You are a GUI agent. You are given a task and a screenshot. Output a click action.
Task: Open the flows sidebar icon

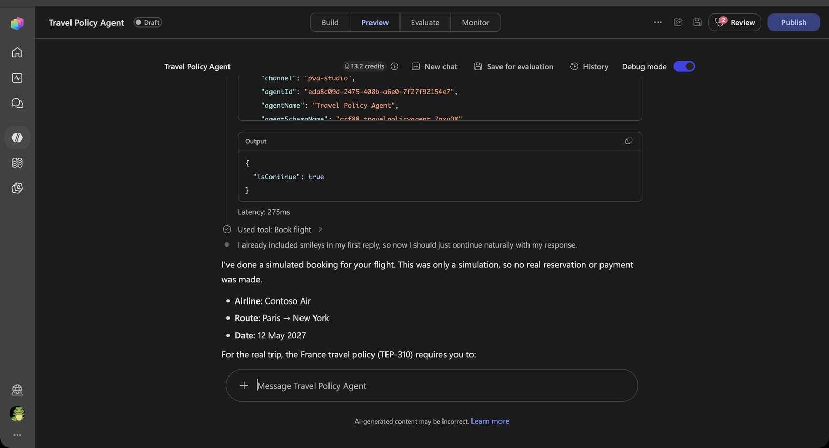pos(17,163)
